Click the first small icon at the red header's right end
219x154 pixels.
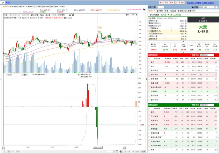pyautogui.click(x=215, y=55)
